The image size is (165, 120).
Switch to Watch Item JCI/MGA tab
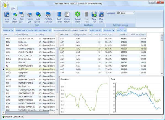(x=32, y=31)
